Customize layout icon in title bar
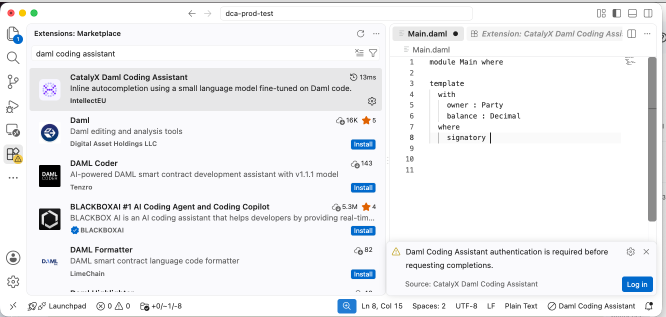The image size is (666, 317). pos(601,13)
